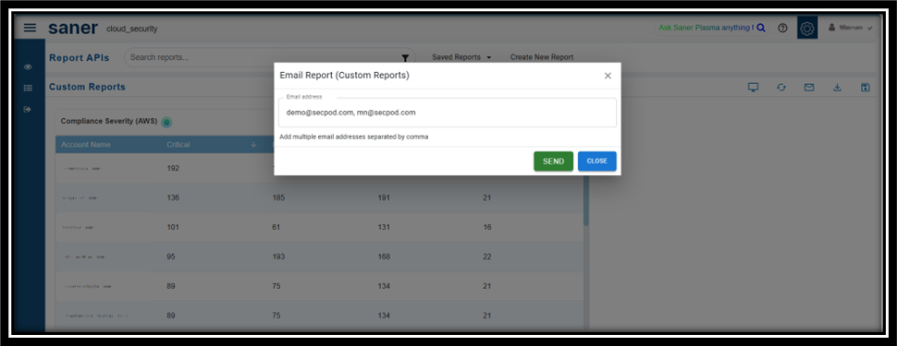Viewport: 897px width, 346px height.
Task: Click the value 191 in the table
Action: [383, 197]
